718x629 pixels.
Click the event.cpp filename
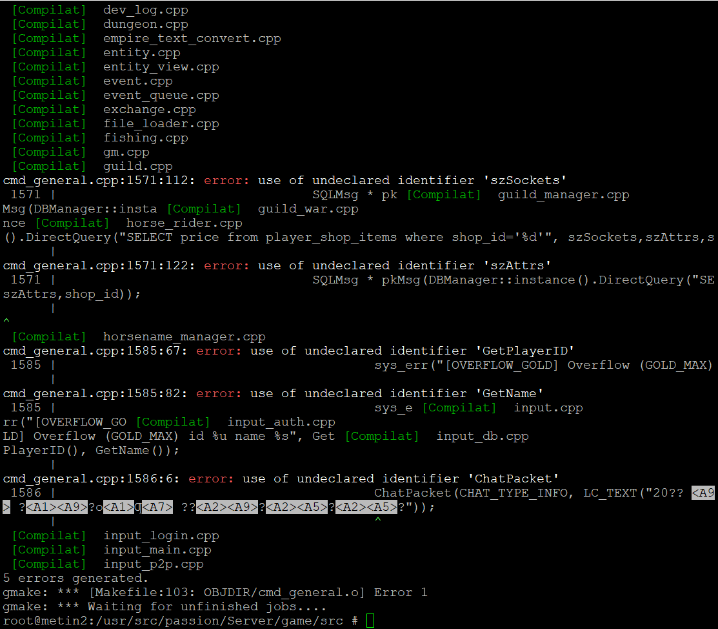pos(138,81)
